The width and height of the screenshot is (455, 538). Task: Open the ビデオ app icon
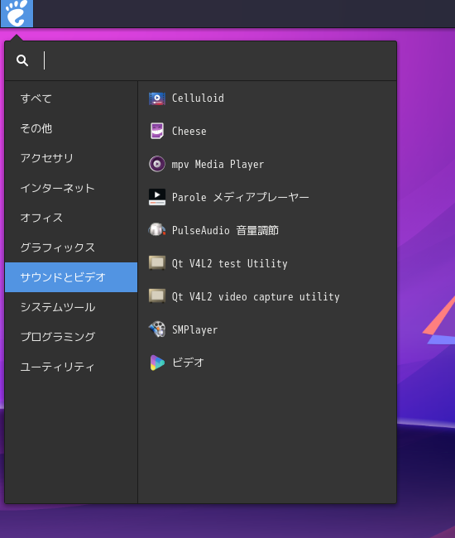[157, 363]
